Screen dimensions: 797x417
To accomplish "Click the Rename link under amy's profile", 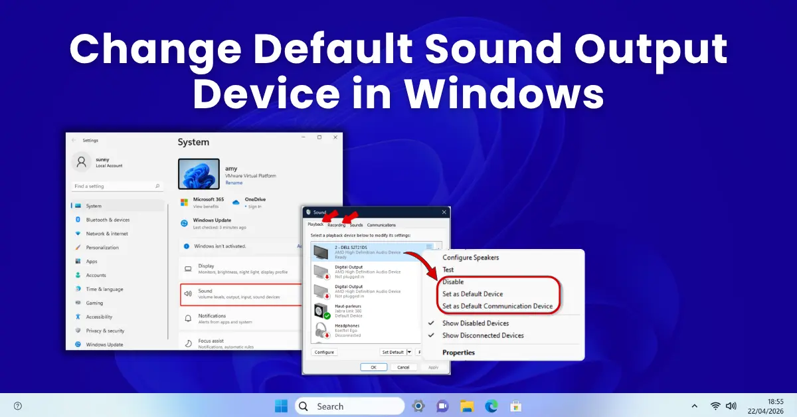I will point(234,183).
